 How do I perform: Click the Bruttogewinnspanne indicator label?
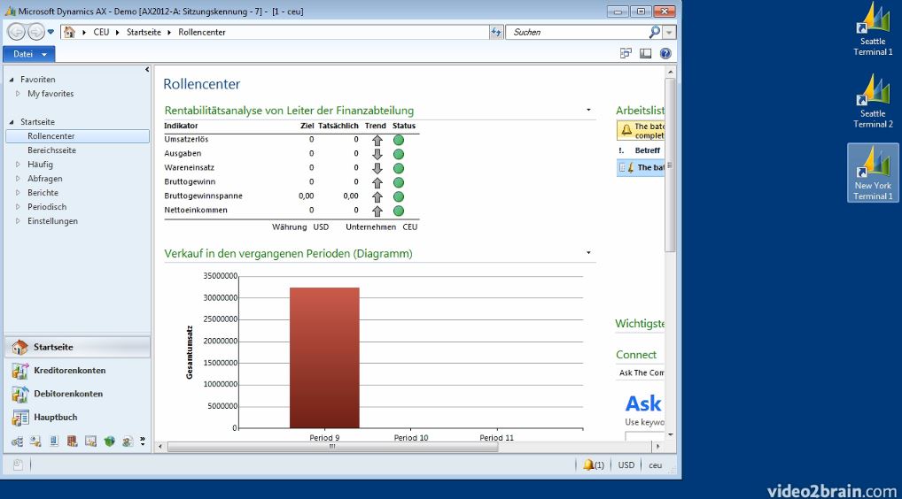click(x=203, y=196)
